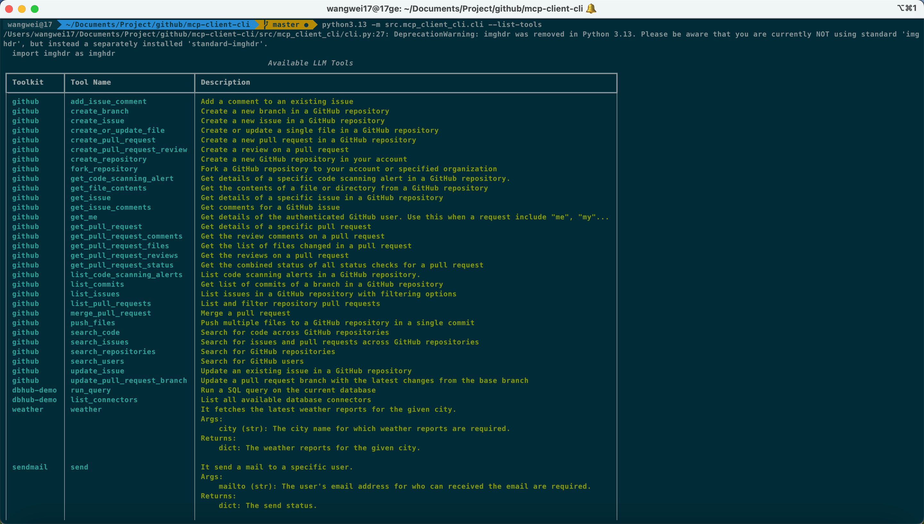The width and height of the screenshot is (924, 524).
Task: Click the get_pull_request tool name
Action: (x=106, y=227)
